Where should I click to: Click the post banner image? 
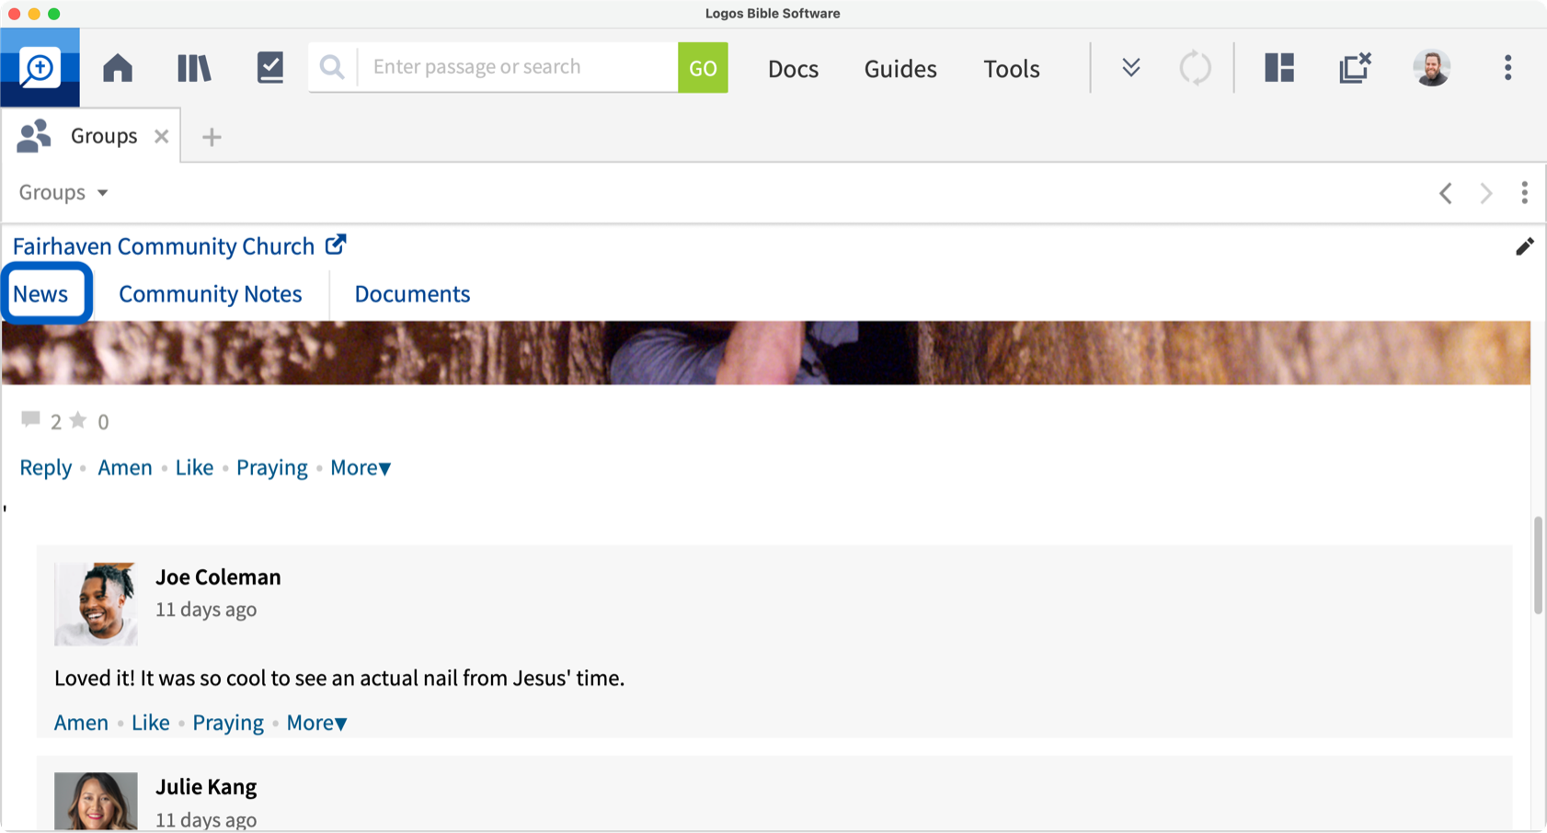click(x=765, y=353)
